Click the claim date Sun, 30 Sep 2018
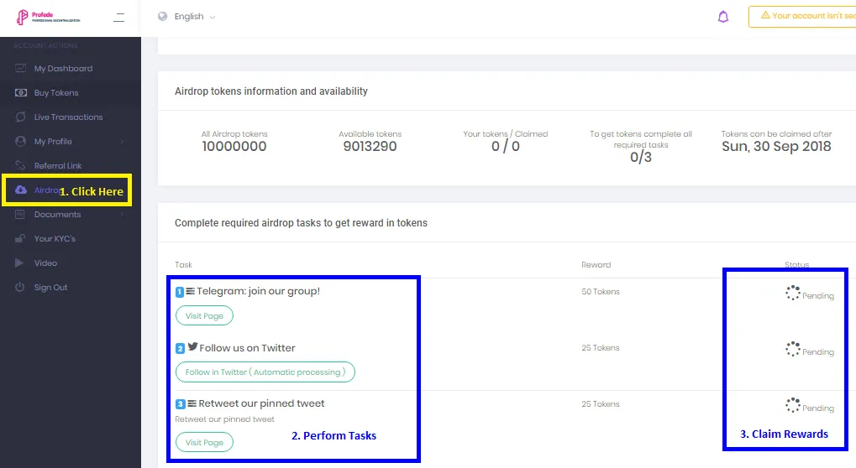The height and width of the screenshot is (468, 856). coord(776,146)
